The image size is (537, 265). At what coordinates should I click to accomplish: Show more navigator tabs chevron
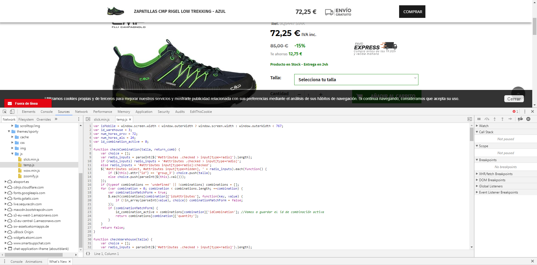coord(56,119)
